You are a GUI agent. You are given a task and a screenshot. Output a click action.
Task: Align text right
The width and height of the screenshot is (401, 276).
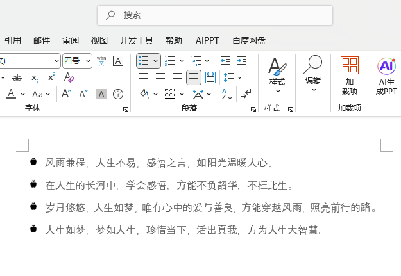[x=177, y=77]
